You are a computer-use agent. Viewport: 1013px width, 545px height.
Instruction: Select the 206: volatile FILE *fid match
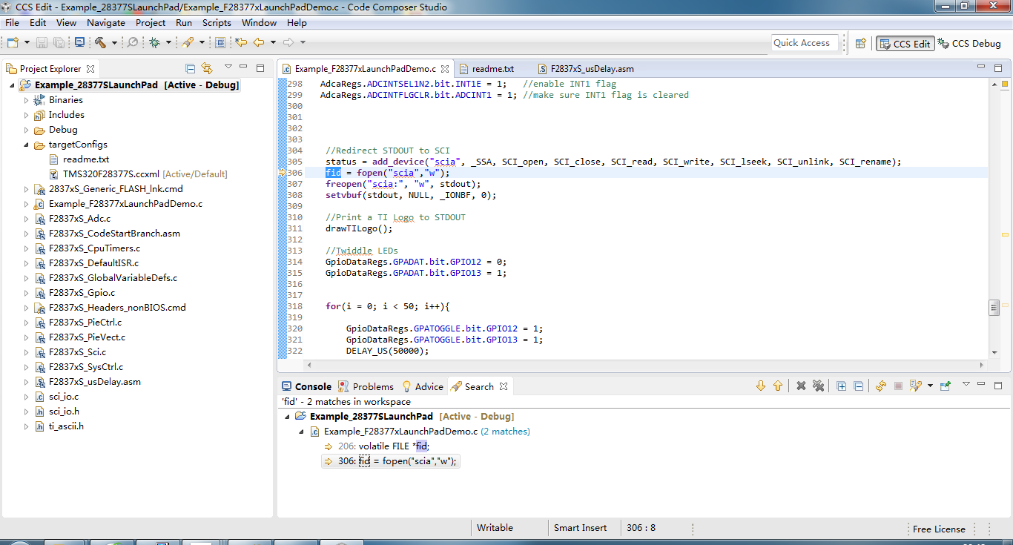pos(393,446)
